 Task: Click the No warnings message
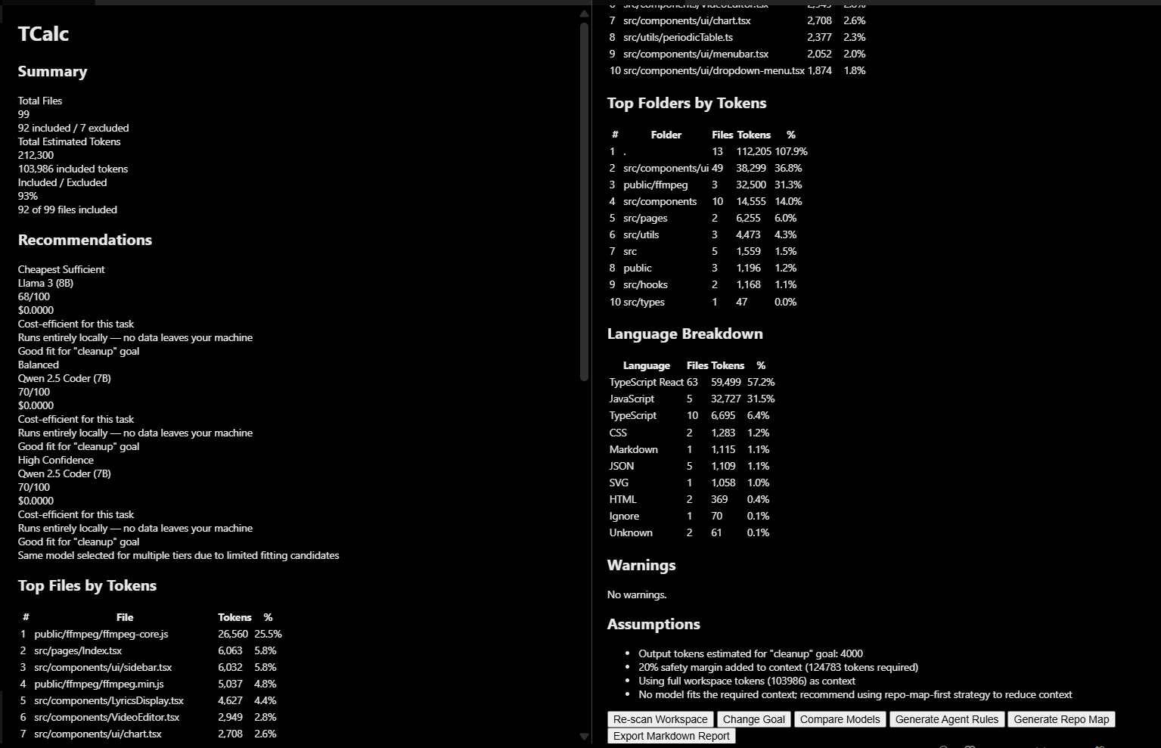click(x=637, y=594)
